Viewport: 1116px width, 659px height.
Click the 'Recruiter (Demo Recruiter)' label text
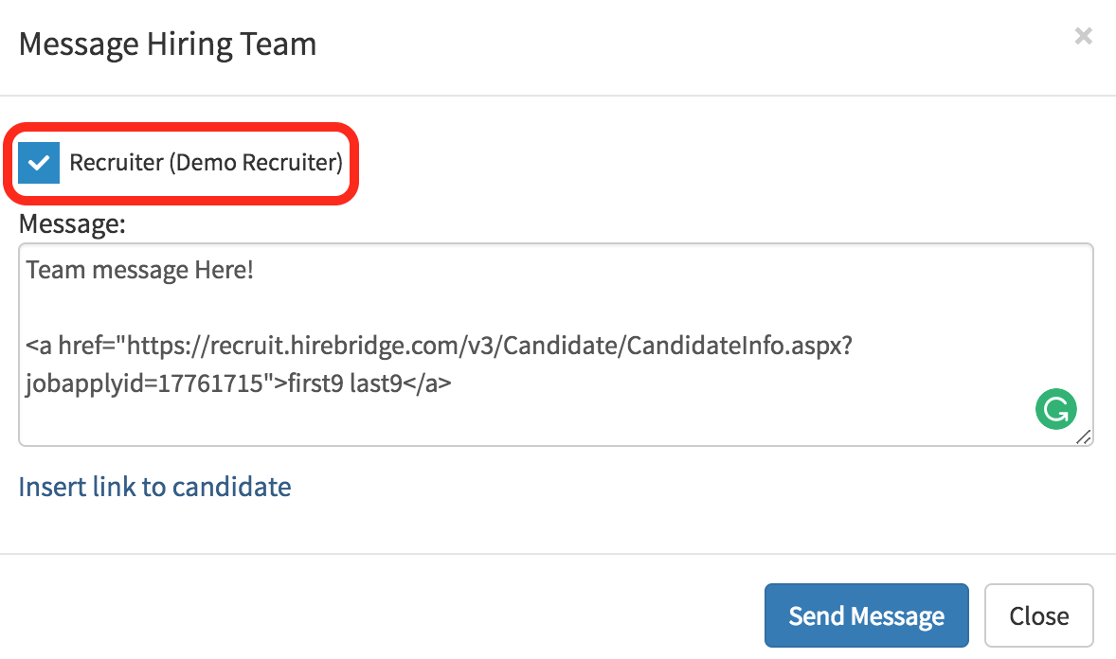(206, 163)
